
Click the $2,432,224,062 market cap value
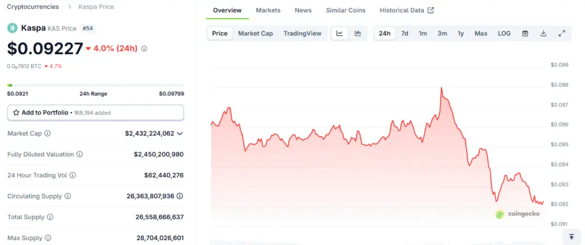[x=150, y=134]
